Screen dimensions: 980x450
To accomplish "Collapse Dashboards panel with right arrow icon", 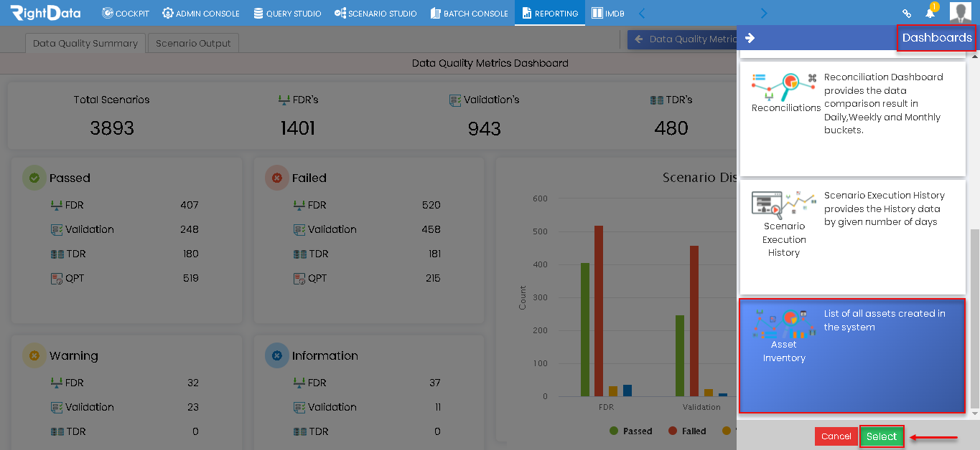I will tap(750, 38).
